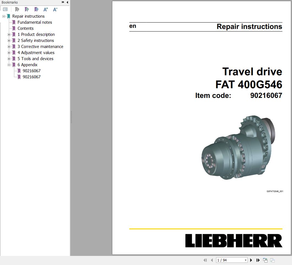Click the previous view icon
The height and width of the screenshot is (265, 292).
click(x=265, y=260)
